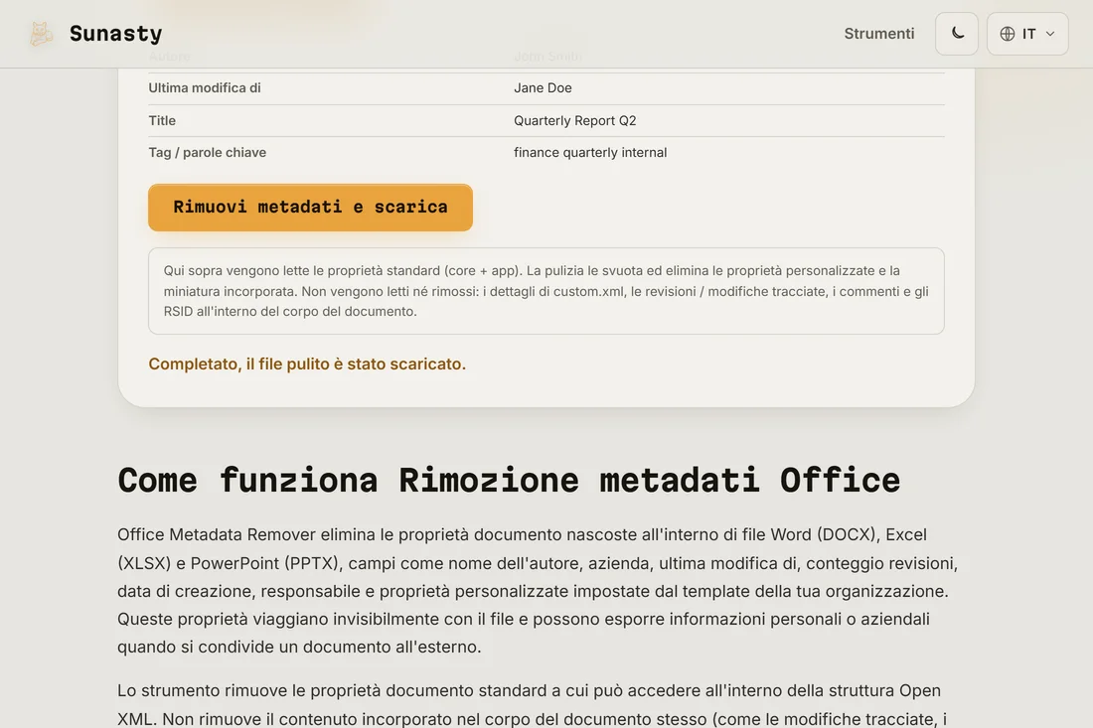Open the Sunasty home link text
Viewport: 1093px width, 728px height.
[115, 34]
